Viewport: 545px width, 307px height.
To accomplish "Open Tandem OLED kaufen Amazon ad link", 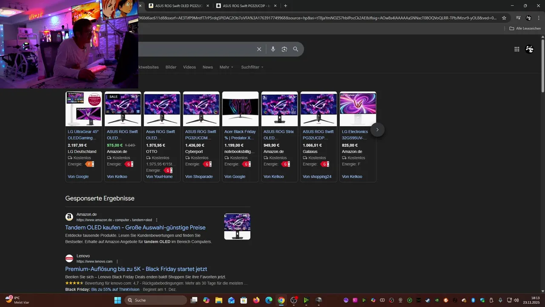I will tap(135, 228).
